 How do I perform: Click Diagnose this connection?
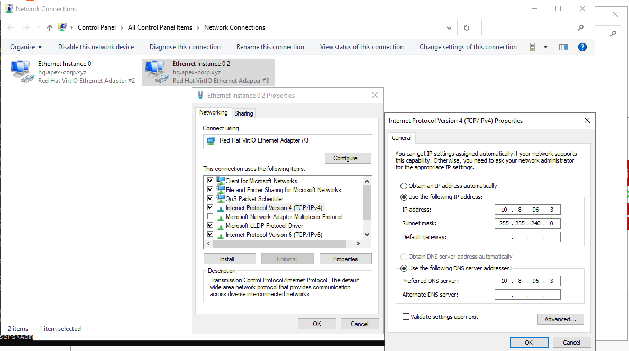[185, 47]
